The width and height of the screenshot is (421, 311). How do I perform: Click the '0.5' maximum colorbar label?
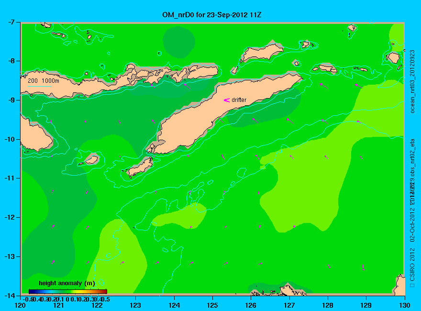click(x=106, y=299)
